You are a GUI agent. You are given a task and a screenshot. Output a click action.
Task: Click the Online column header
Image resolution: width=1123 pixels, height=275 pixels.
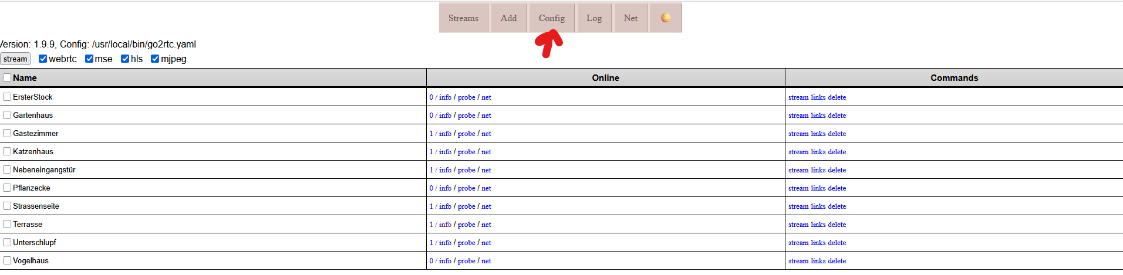pos(605,77)
